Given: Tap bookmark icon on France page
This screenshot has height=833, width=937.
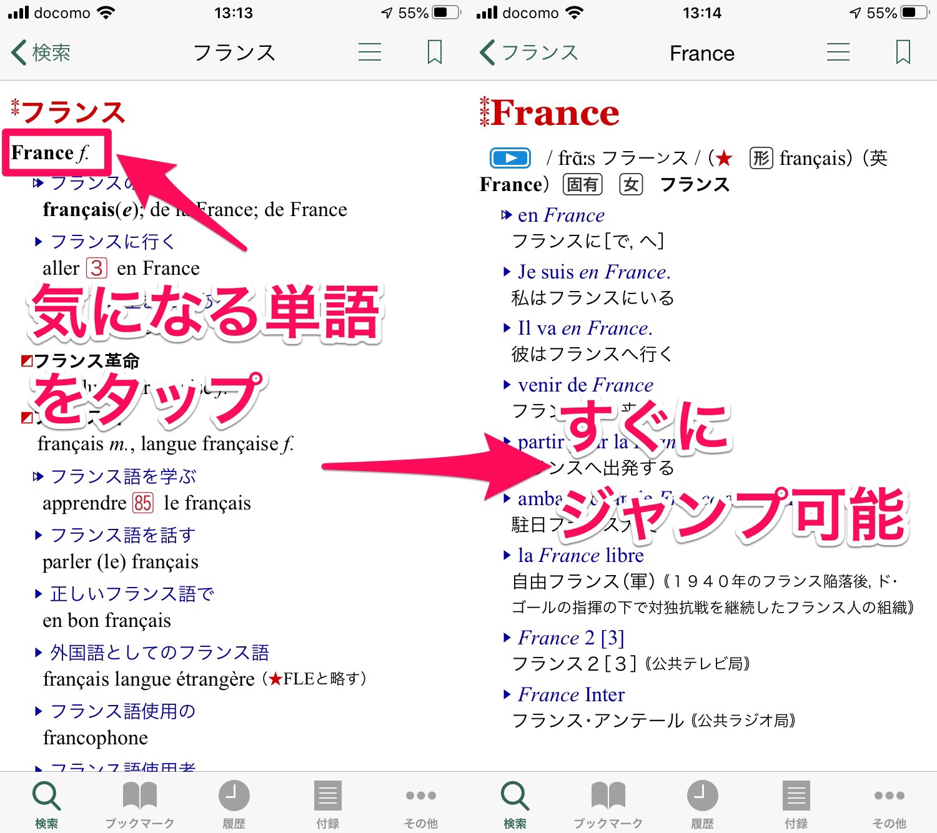Looking at the screenshot, I should [903, 52].
